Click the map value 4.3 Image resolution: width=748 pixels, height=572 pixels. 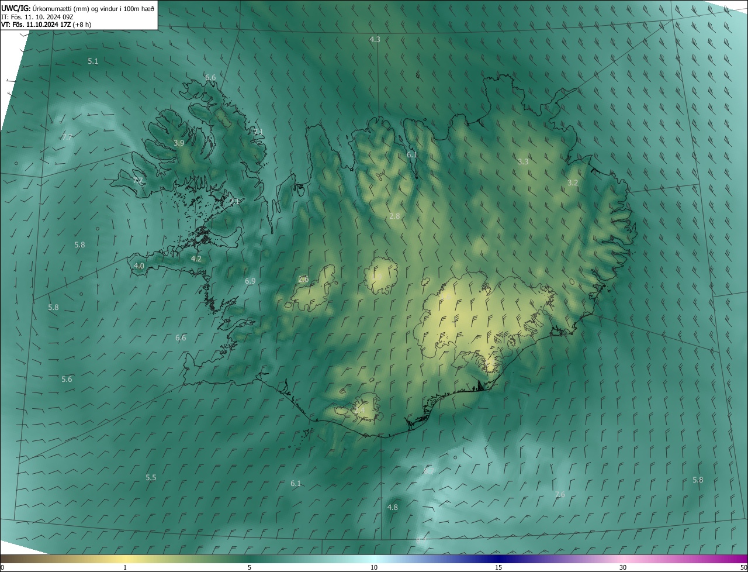coord(375,40)
